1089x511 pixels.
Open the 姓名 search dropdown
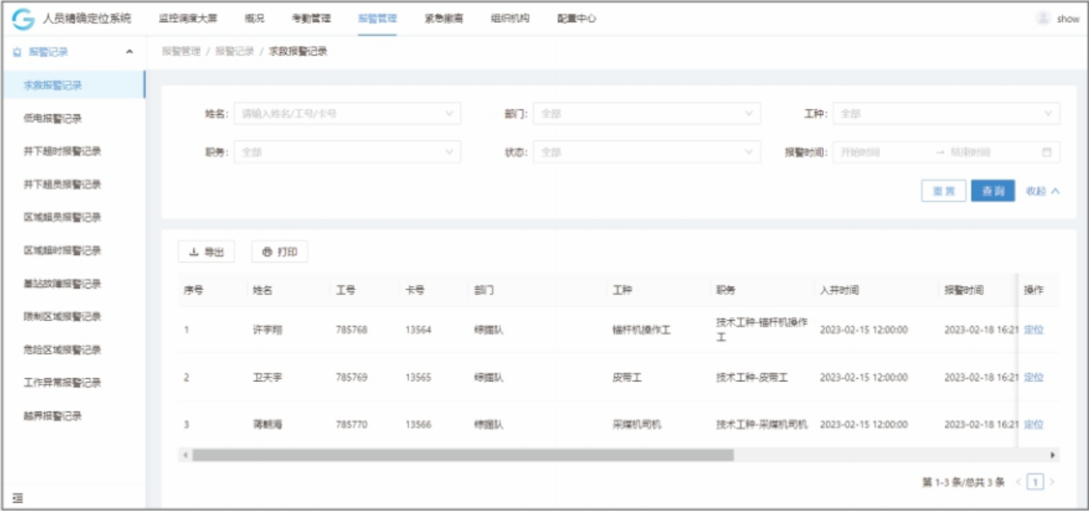(347, 114)
